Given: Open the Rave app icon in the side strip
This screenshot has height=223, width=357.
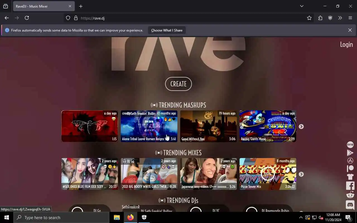Looking at the screenshot, I should [x=350, y=145].
